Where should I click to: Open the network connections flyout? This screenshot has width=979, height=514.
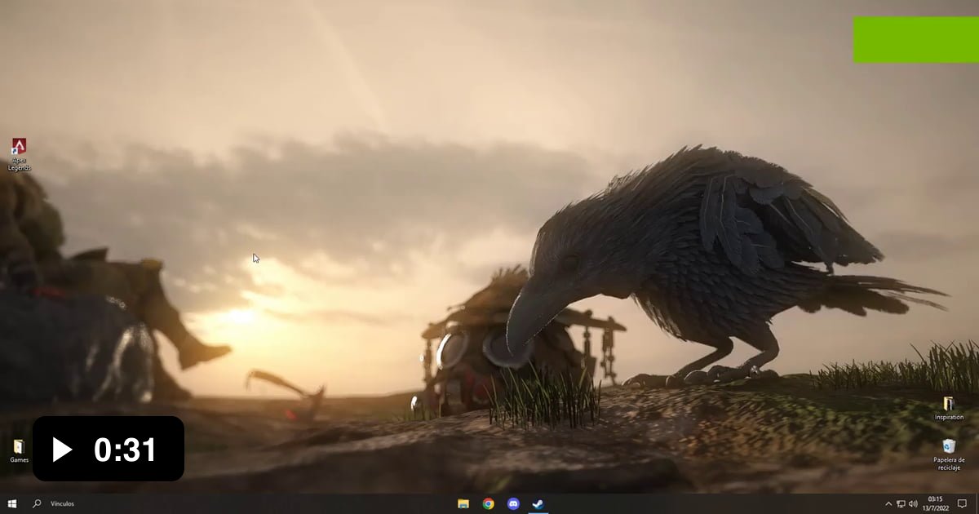(900, 503)
